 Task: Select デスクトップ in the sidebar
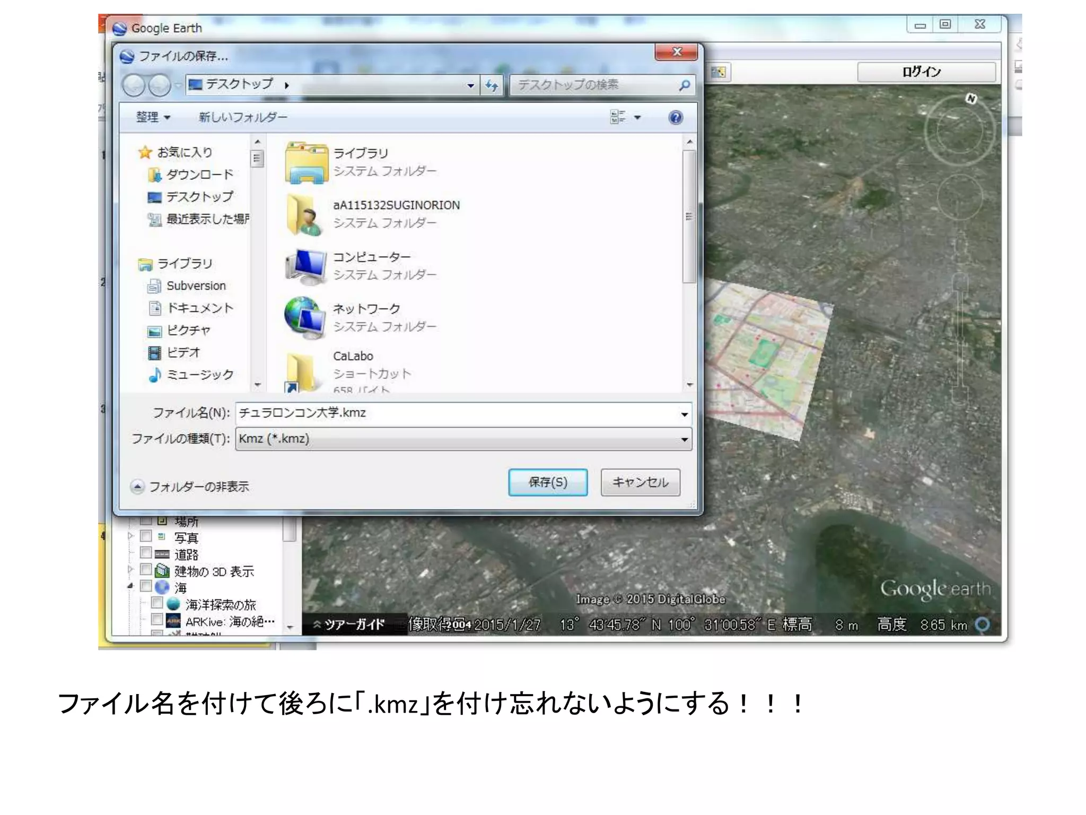(191, 197)
